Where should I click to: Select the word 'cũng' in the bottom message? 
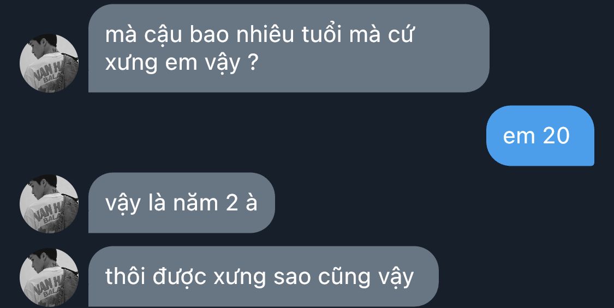(344, 278)
